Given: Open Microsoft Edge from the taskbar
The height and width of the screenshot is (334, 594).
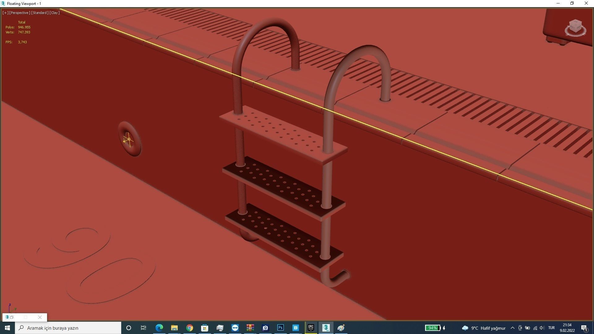Looking at the screenshot, I should click(159, 328).
